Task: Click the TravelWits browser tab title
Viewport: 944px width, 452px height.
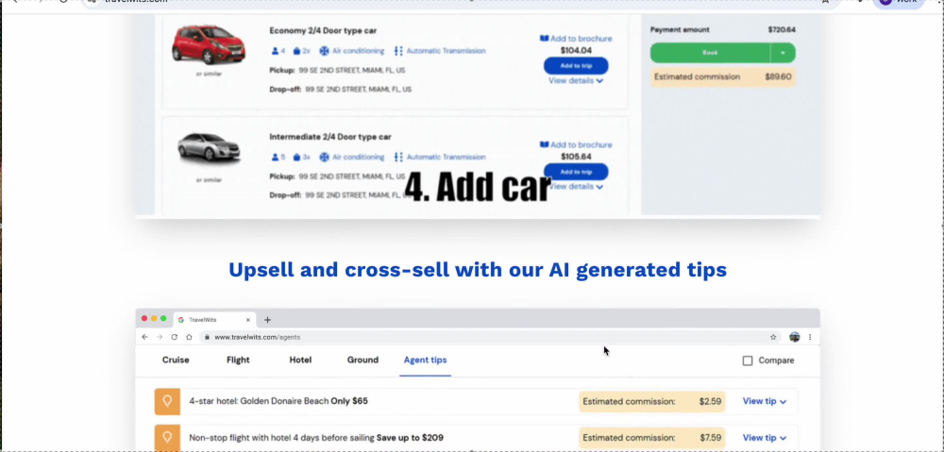Action: click(203, 320)
